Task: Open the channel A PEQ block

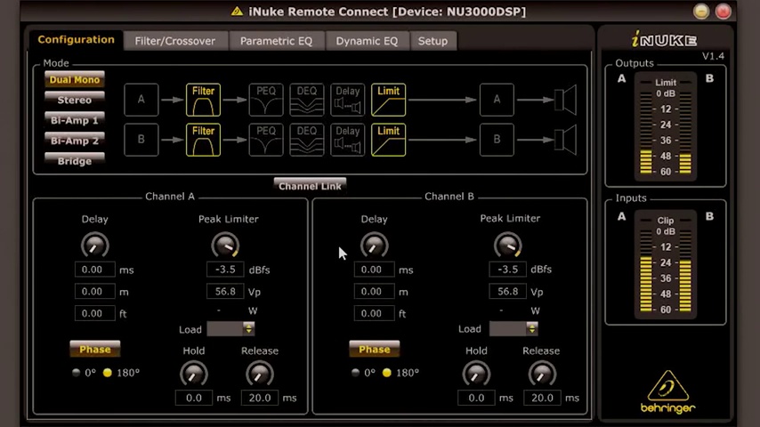Action: 265,100
